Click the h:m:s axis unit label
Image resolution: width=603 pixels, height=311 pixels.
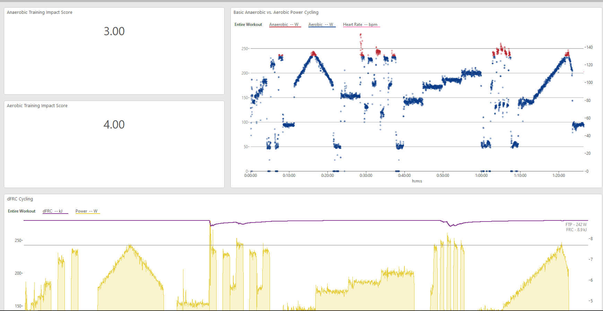click(417, 181)
